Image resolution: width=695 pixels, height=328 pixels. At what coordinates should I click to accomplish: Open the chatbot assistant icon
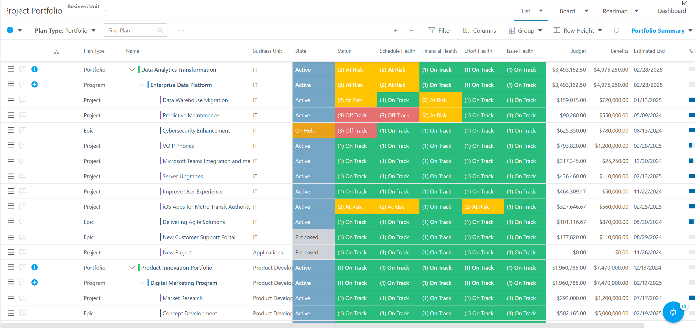click(673, 312)
